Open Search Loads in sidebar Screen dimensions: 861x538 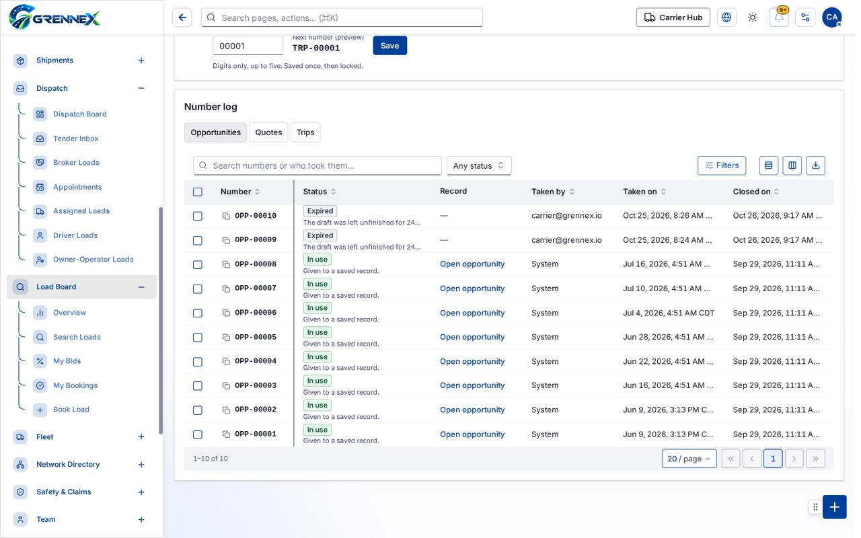pyautogui.click(x=77, y=337)
